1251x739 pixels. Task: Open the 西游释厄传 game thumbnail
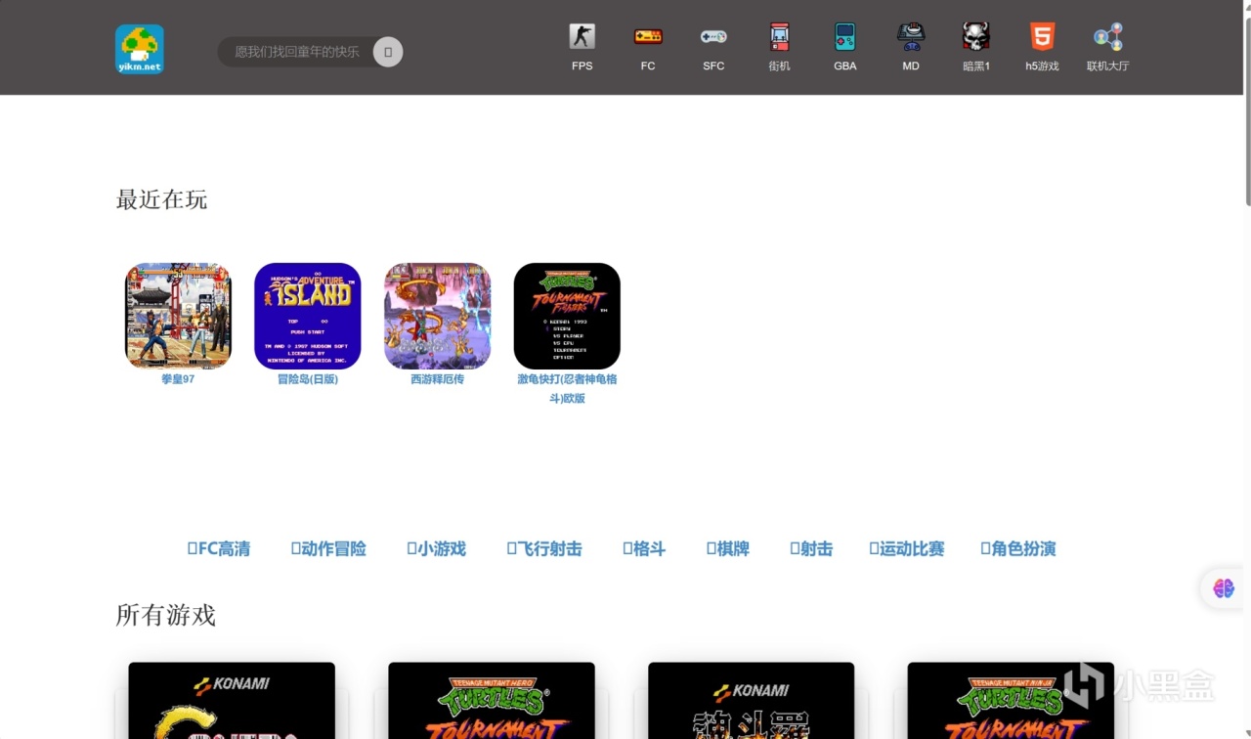(x=437, y=316)
